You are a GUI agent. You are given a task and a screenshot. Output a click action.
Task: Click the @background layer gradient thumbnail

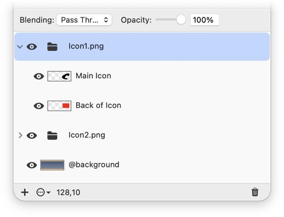click(52, 165)
